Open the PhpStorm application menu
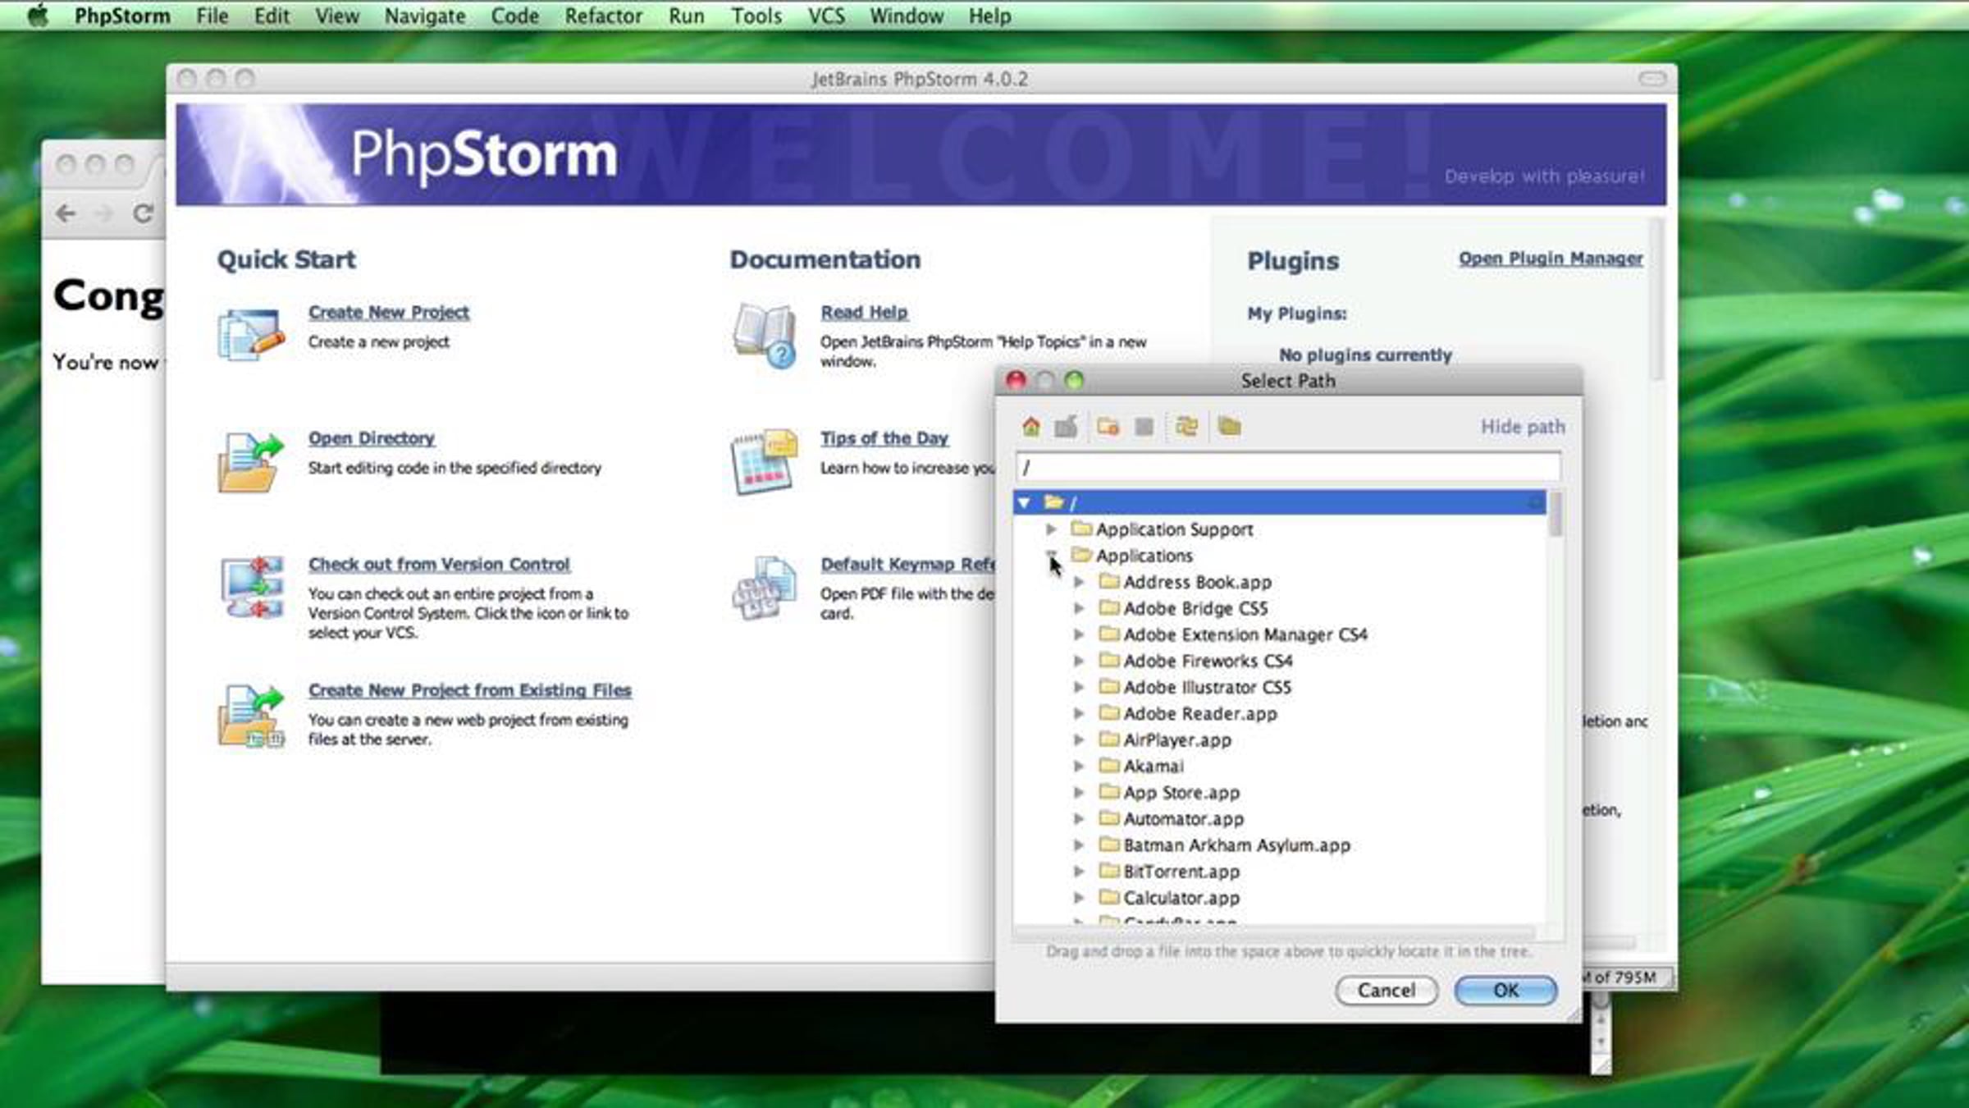1969x1108 pixels. point(122,16)
